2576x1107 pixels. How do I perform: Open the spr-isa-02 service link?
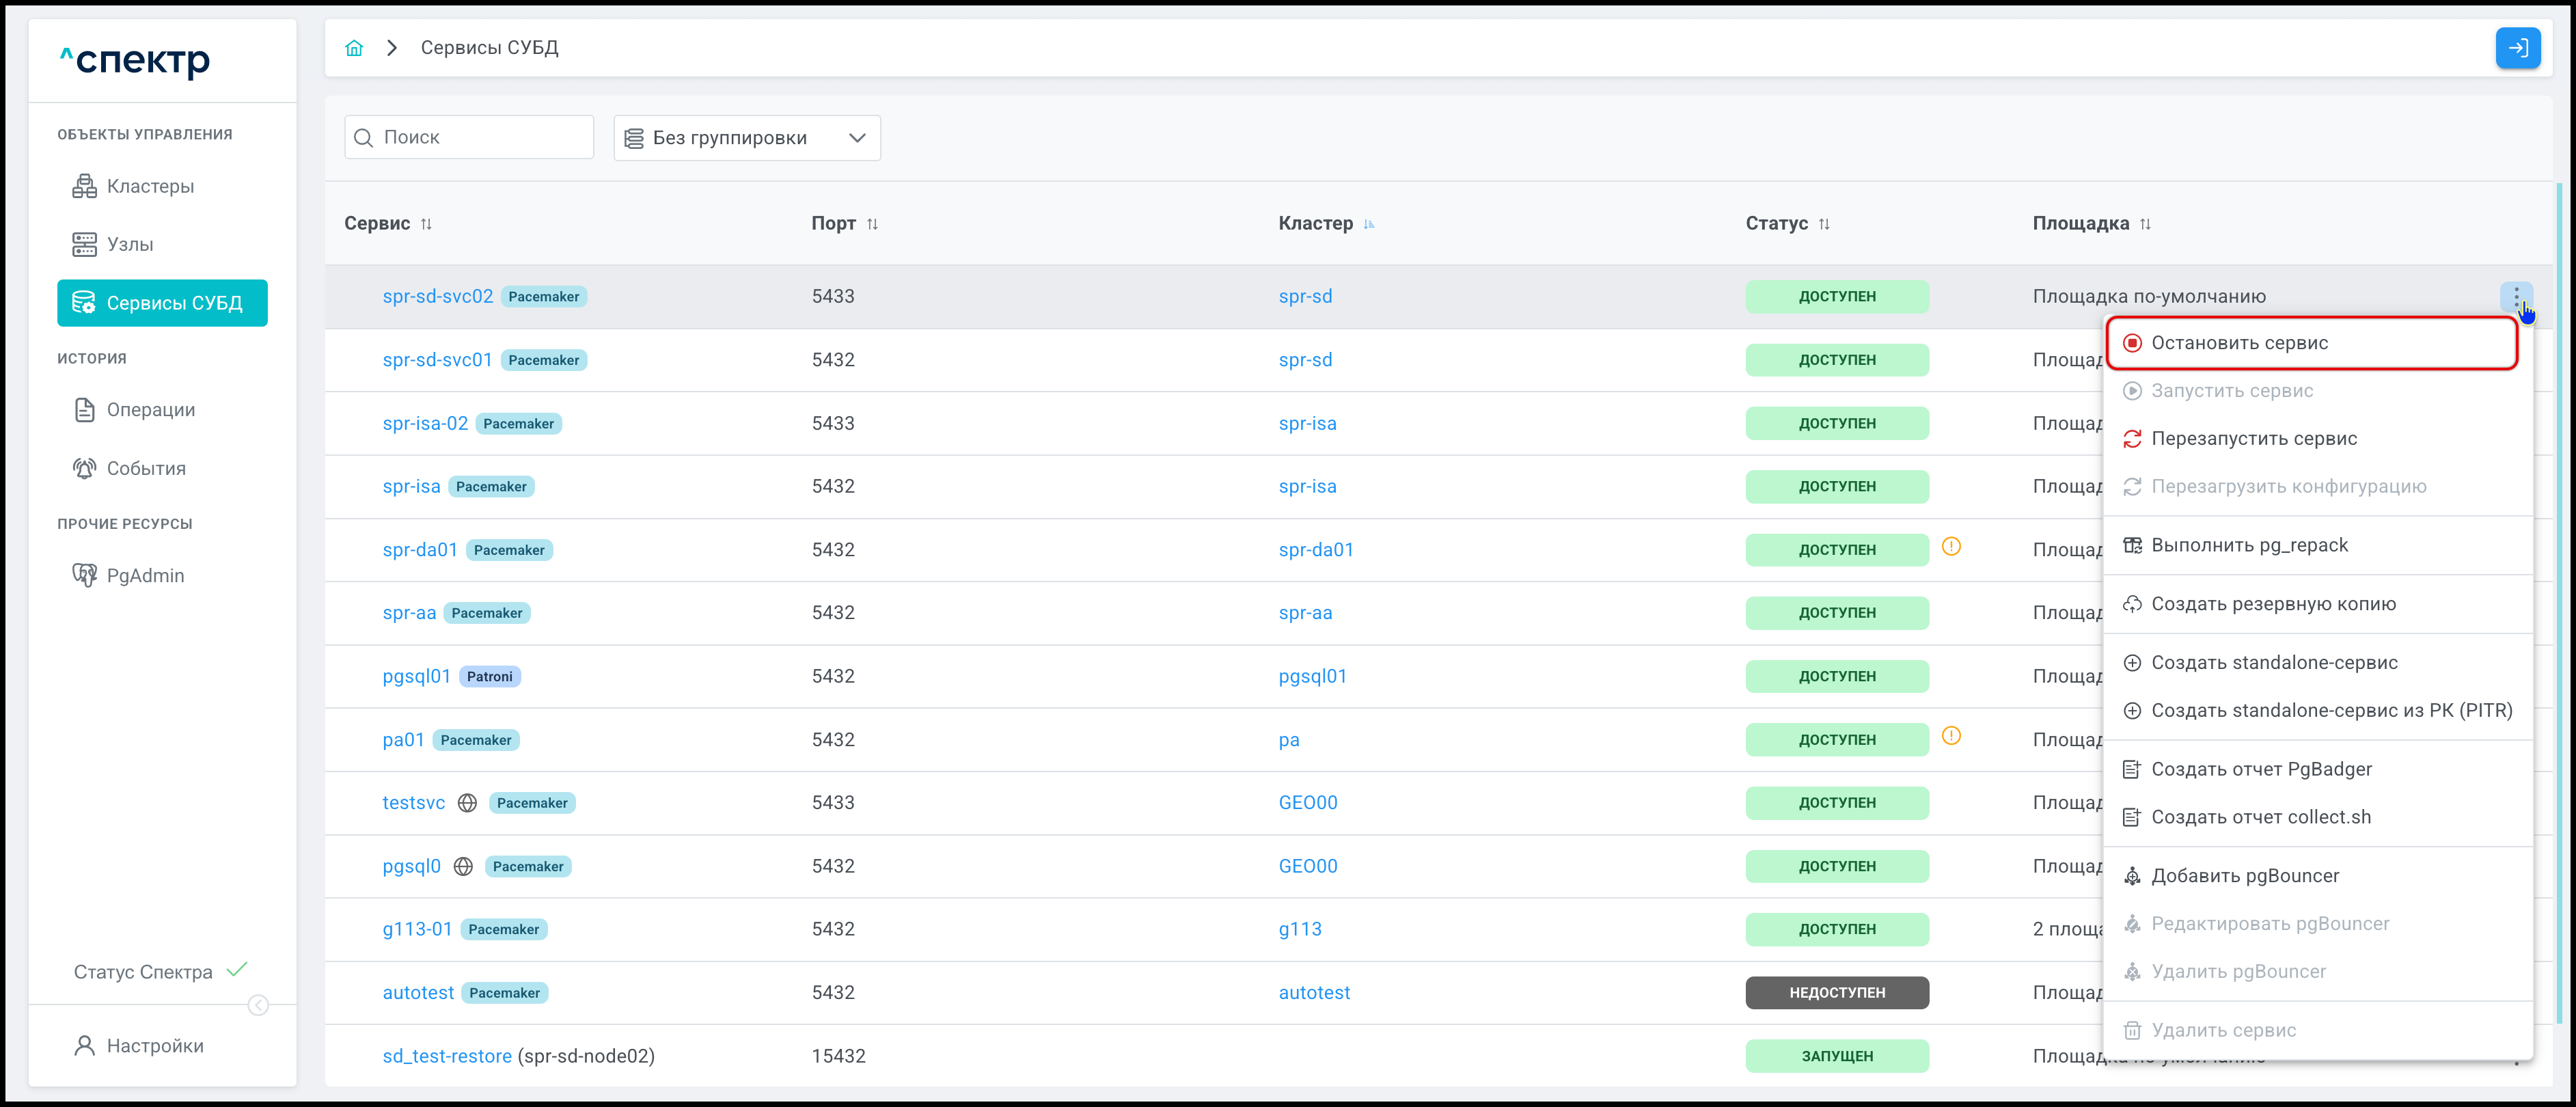pyautogui.click(x=425, y=423)
